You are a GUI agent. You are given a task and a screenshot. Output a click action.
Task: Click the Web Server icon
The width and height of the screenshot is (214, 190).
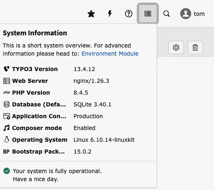click(6, 81)
